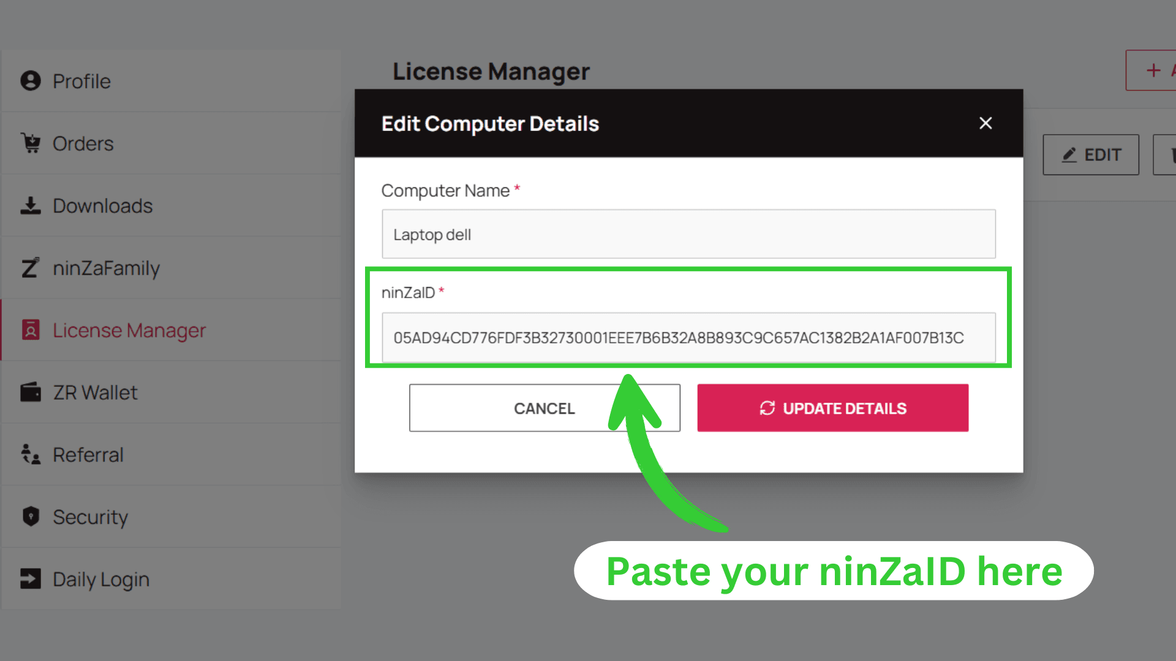This screenshot has height=661, width=1176.
Task: Go to the Orders section label
Action: click(x=83, y=144)
